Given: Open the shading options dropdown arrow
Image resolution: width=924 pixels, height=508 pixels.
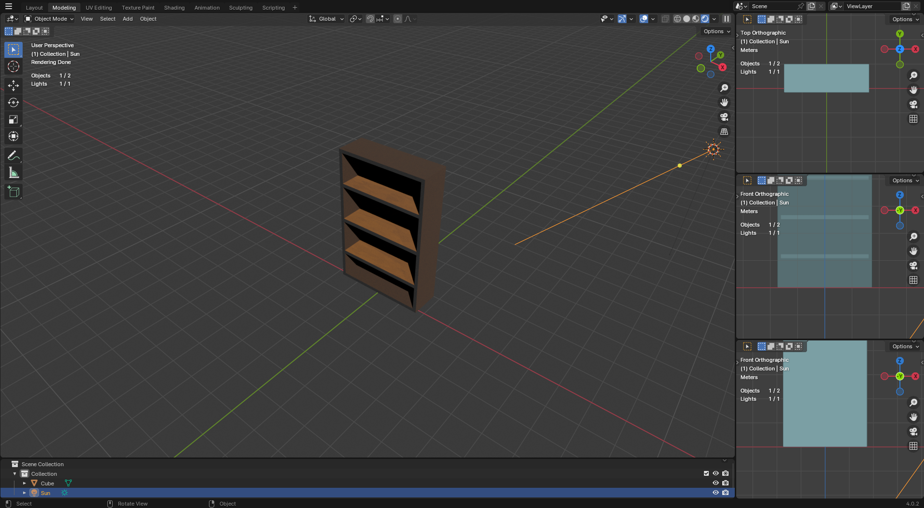Looking at the screenshot, I should coord(715,19).
